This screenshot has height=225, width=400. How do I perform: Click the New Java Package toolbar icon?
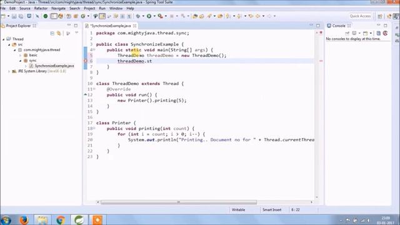(76, 16)
